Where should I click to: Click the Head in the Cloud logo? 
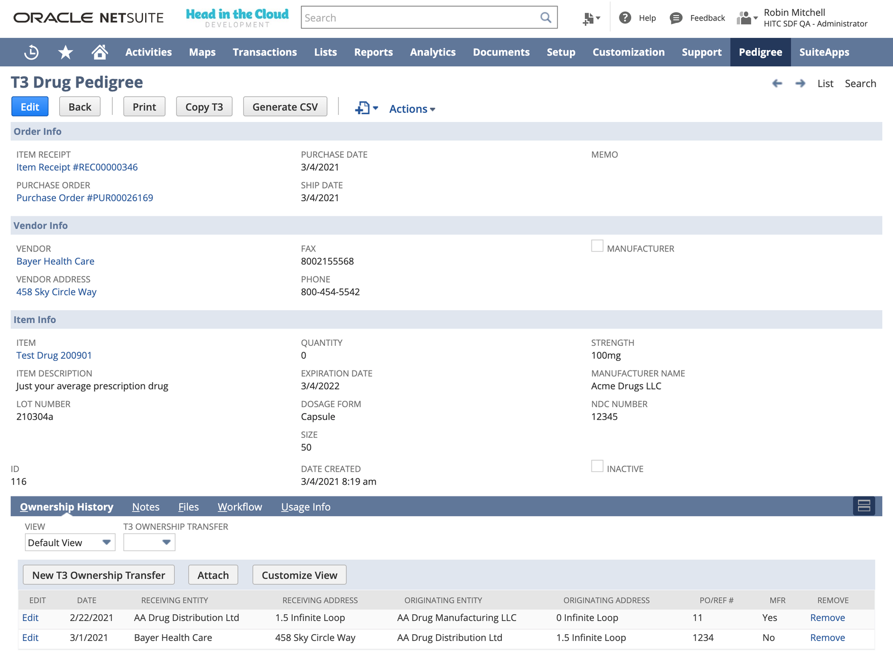[237, 18]
